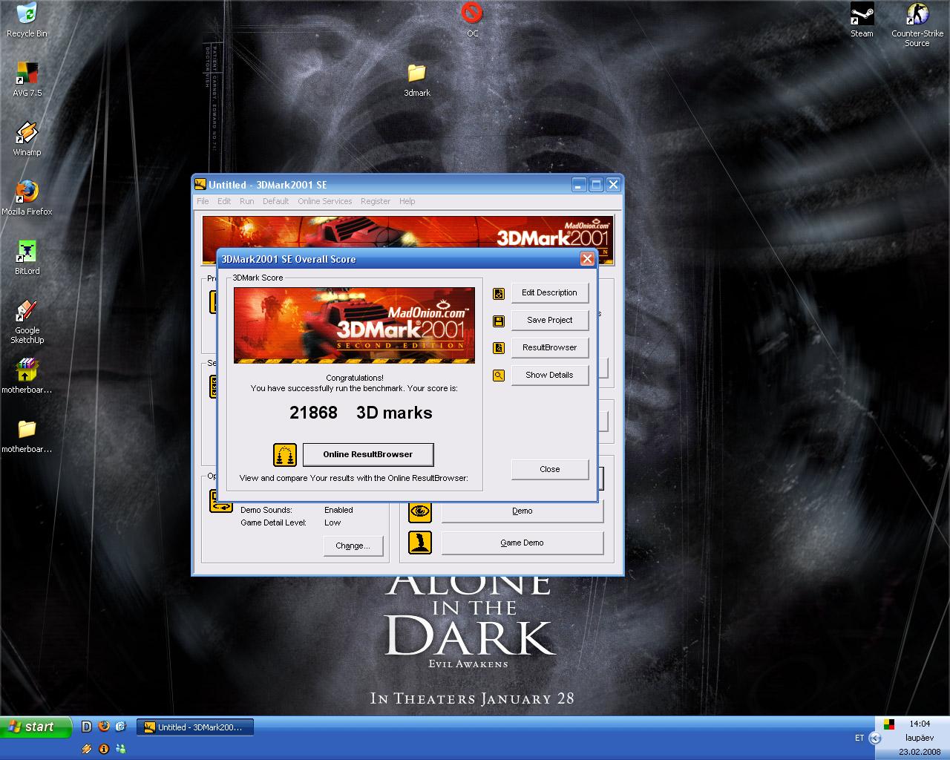Click the Change... button

click(x=353, y=546)
